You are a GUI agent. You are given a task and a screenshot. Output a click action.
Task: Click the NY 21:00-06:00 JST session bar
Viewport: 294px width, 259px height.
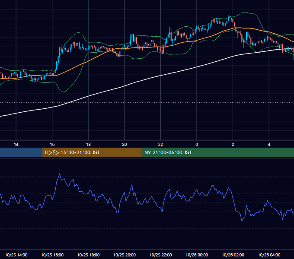click(217, 152)
